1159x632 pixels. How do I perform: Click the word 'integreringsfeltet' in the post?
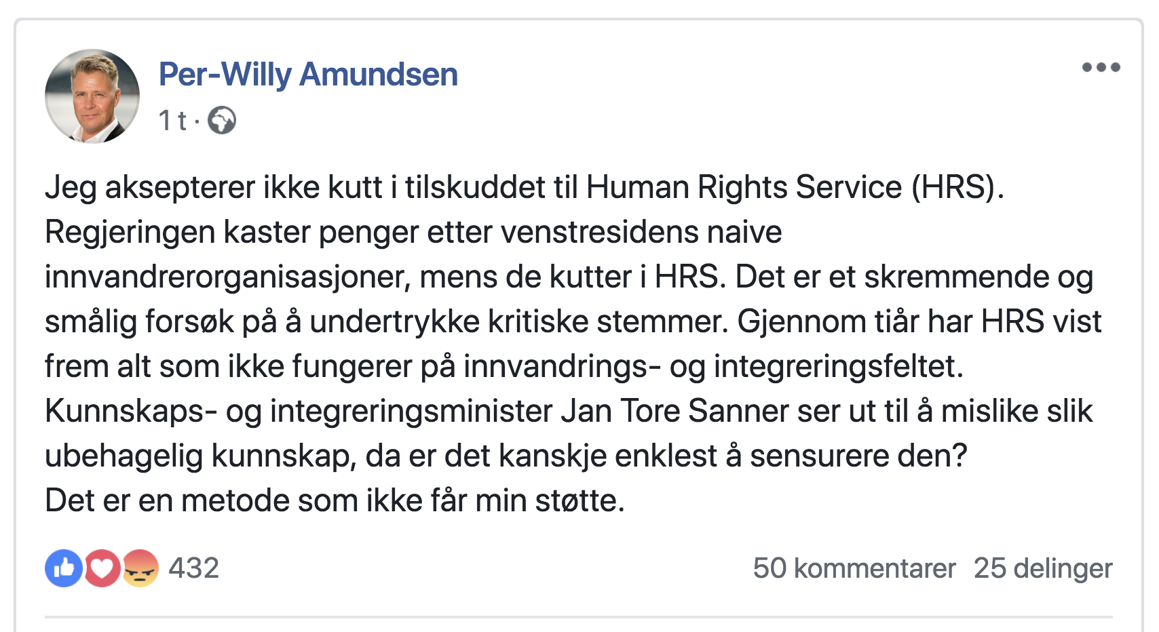coord(838,366)
